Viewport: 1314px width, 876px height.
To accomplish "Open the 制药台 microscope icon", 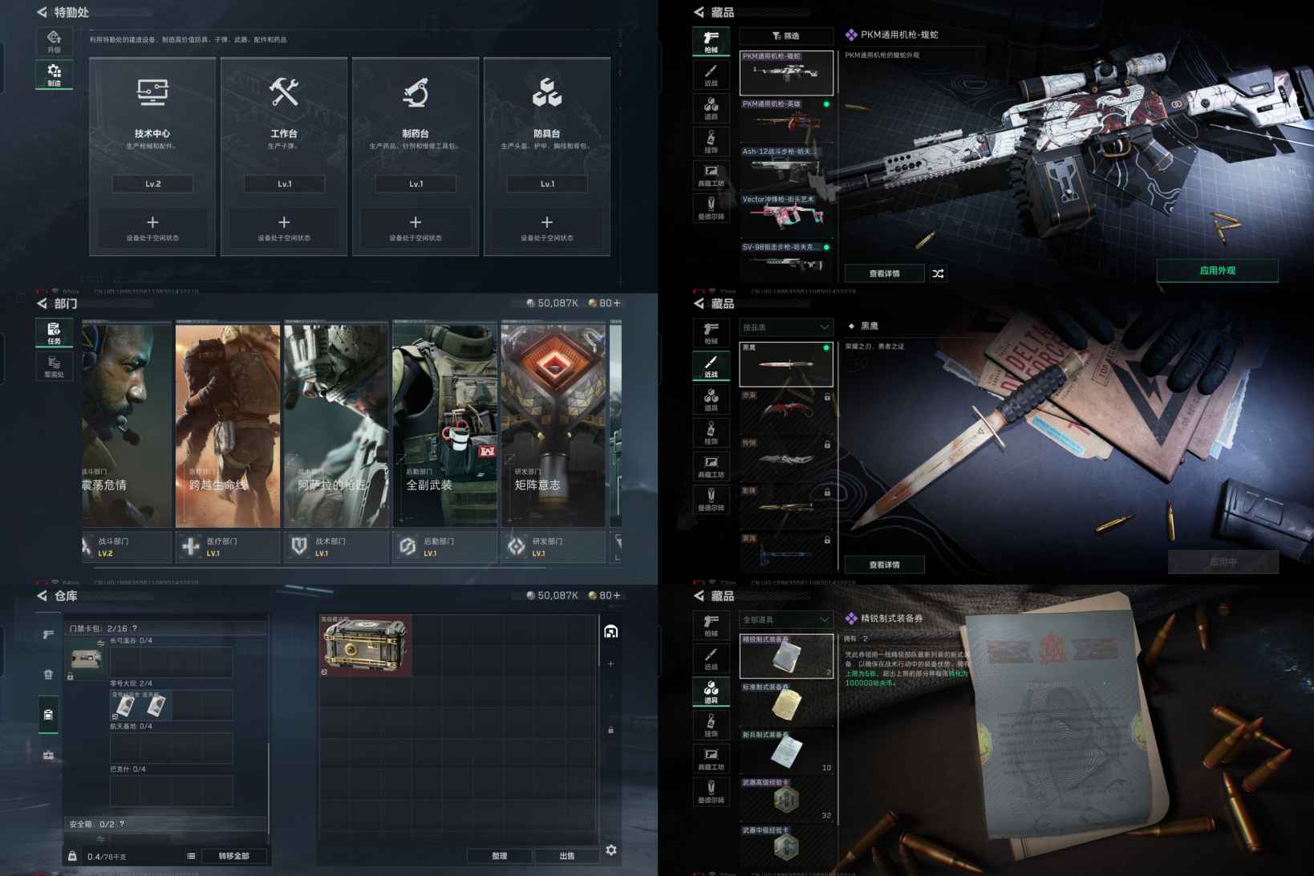I will 416,93.
